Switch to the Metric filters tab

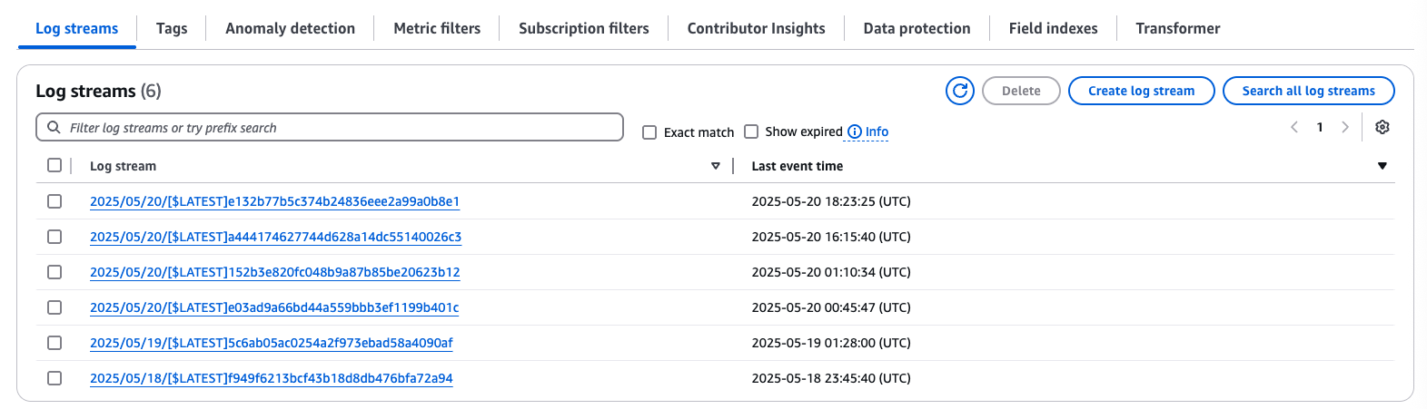(437, 28)
